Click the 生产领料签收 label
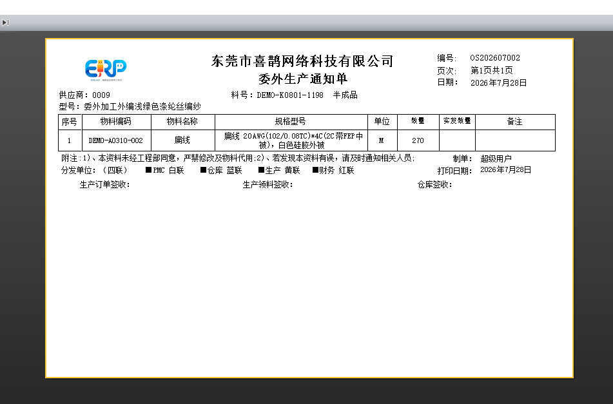The width and height of the screenshot is (613, 404). coord(268,184)
